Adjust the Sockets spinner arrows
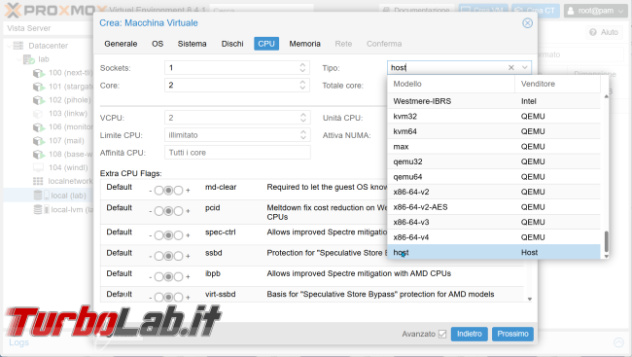The width and height of the screenshot is (632, 357). coord(302,68)
